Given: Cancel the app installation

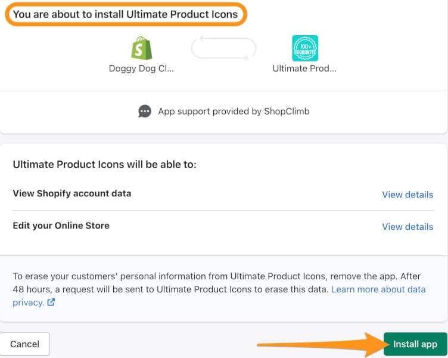Looking at the screenshot, I should click(25, 344).
